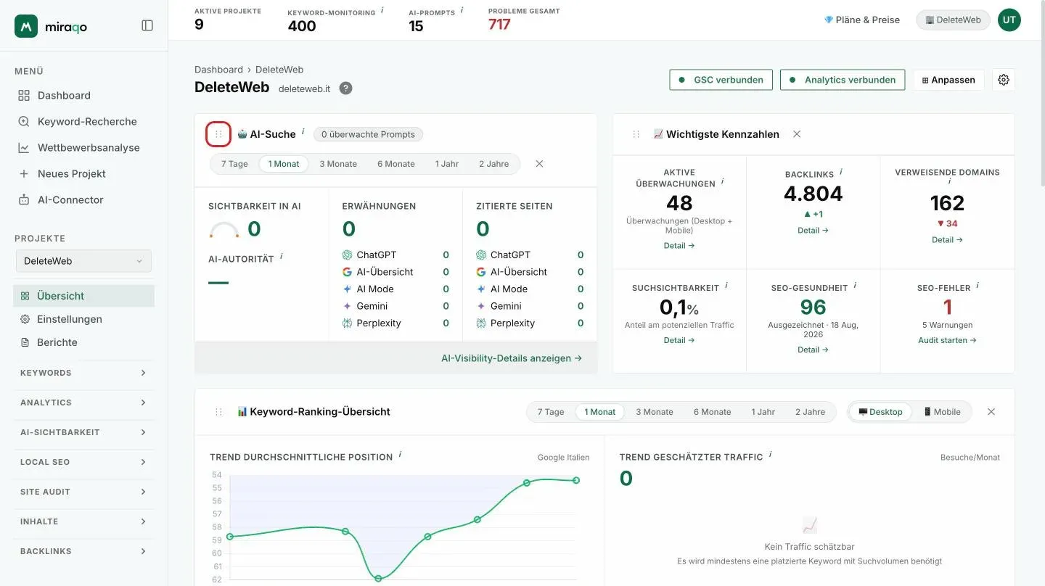
Task: Click the info icon next to Keyword-Monitoring
Action: point(382,10)
